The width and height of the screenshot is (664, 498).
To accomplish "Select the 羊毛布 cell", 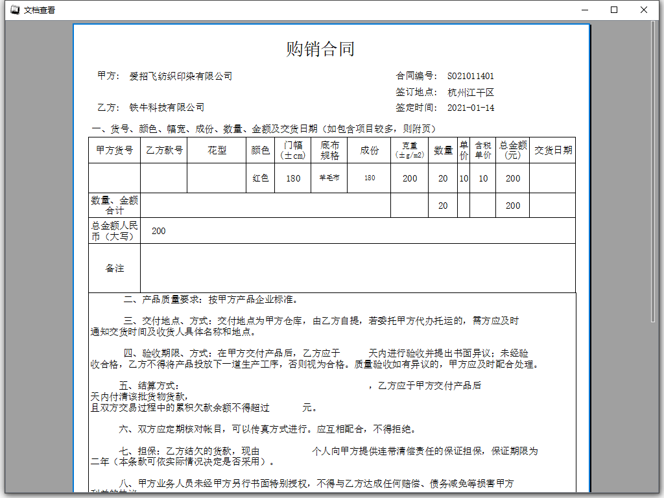I will (x=329, y=178).
